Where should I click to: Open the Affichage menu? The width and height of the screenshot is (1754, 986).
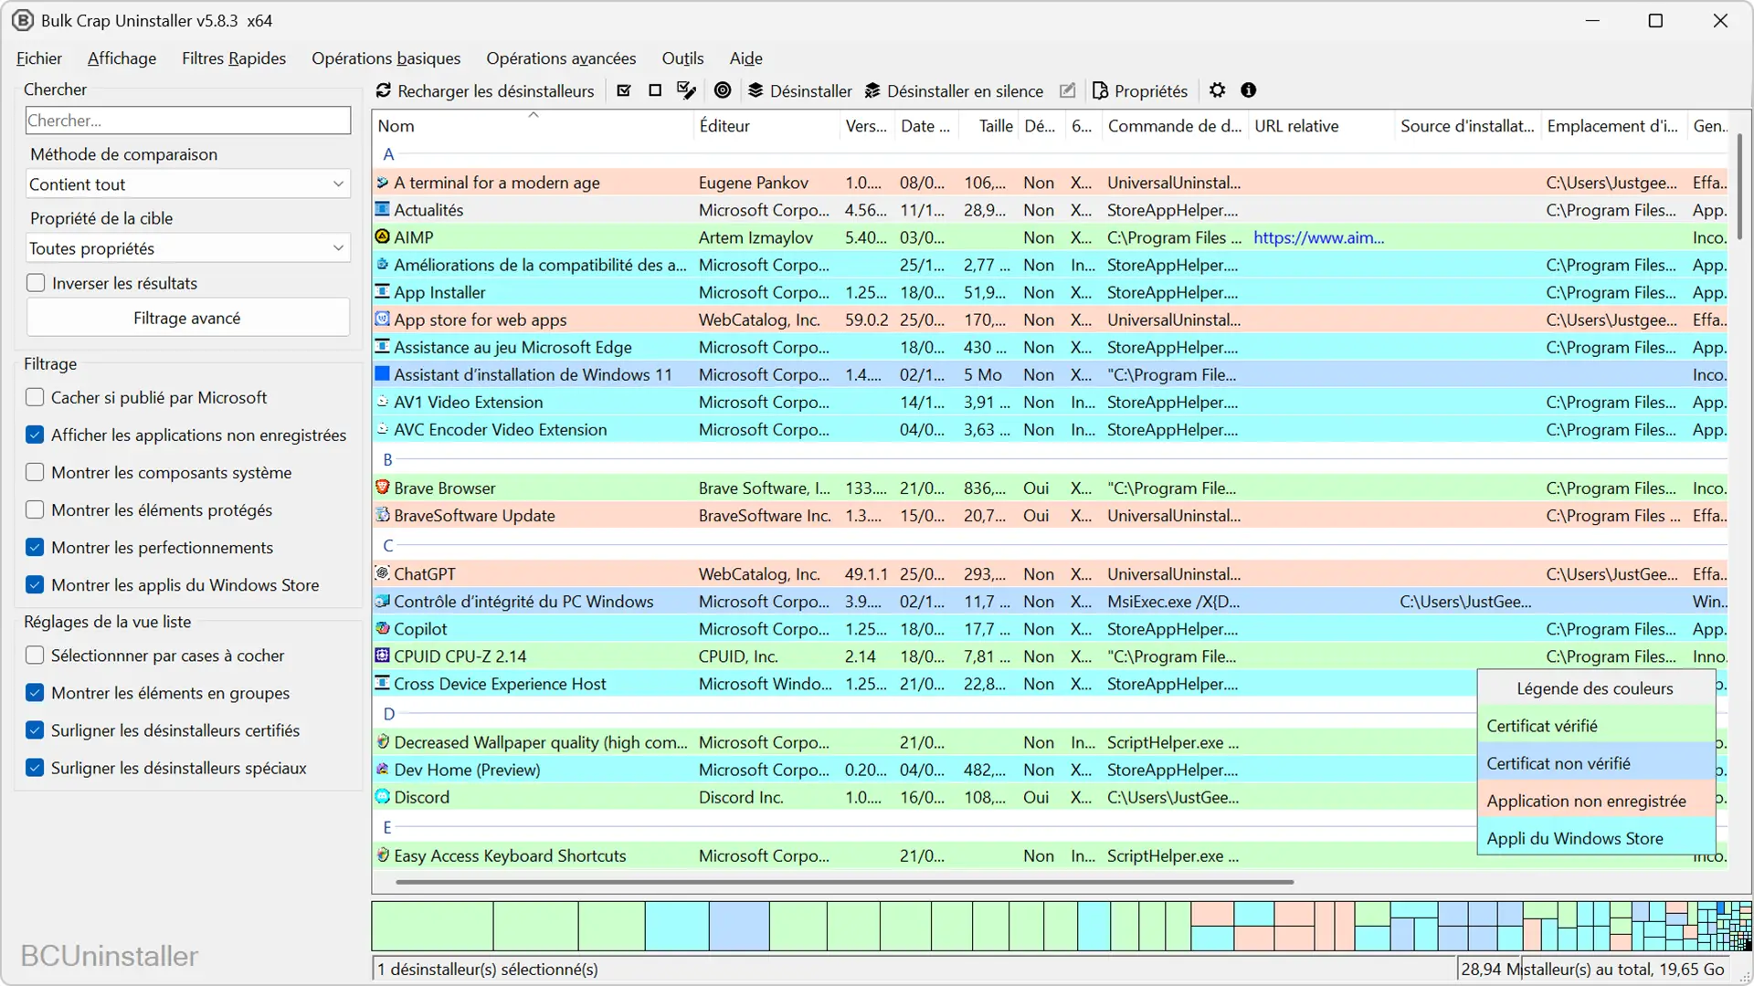pos(122,58)
